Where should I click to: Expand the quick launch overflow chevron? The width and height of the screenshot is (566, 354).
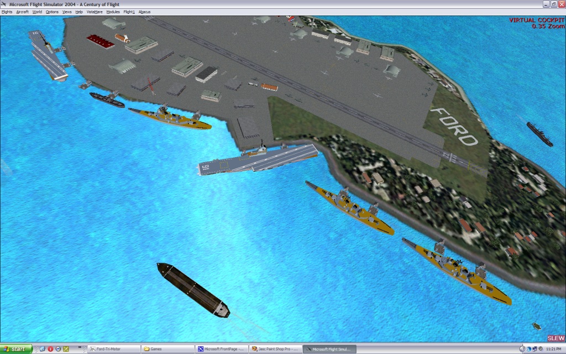click(80, 347)
